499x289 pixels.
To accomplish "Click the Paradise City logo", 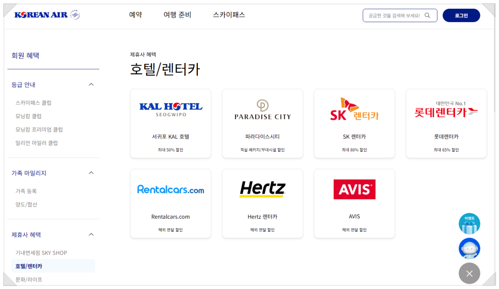I will (262, 110).
